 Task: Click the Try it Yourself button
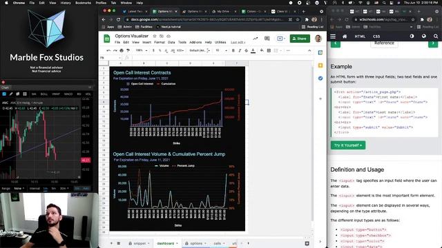[348, 145]
